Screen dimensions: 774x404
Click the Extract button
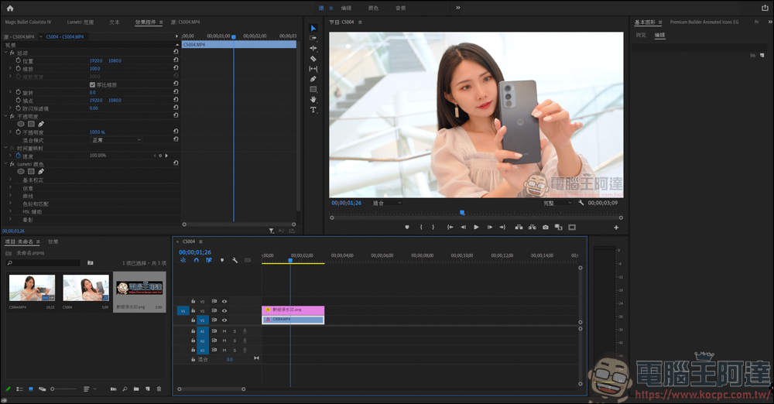(x=533, y=228)
